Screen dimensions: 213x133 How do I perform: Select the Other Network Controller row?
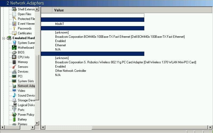point(71,71)
